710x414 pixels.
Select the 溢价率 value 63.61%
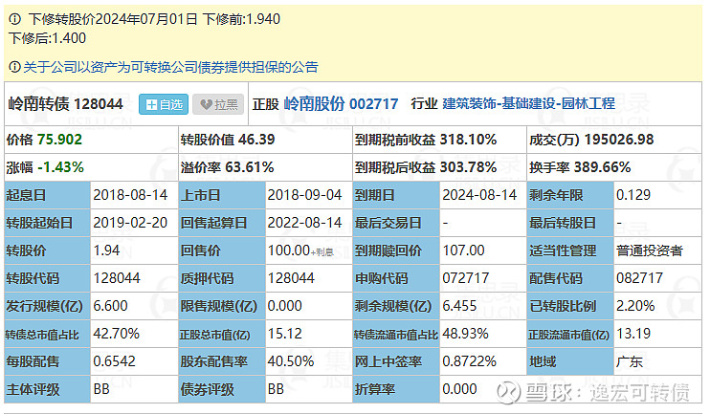pos(250,167)
